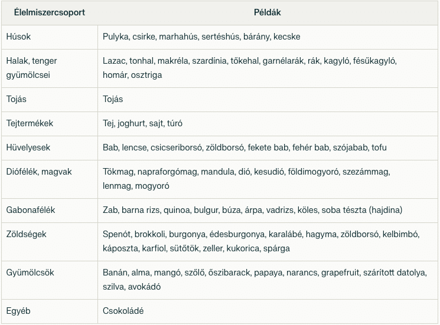
Task: Click the examples cell starting with Tökmag
Action: coord(246,179)
